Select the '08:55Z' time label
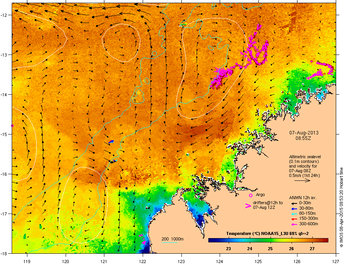Screen dimensions: 344x265 303,138
